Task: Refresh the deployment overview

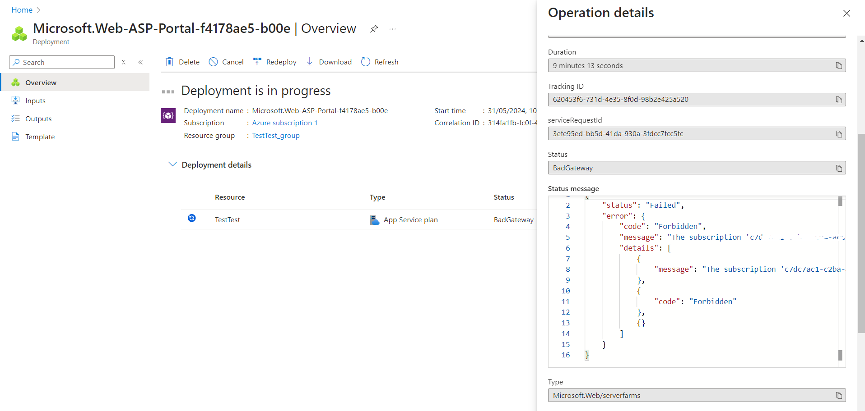Action: 365,62
